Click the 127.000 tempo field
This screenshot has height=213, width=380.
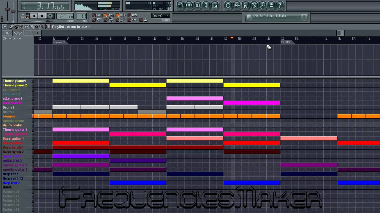coord(65,16)
